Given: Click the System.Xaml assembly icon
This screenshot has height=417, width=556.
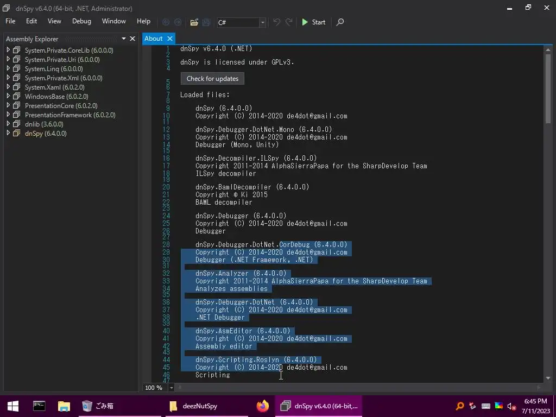Looking at the screenshot, I should tap(17, 87).
